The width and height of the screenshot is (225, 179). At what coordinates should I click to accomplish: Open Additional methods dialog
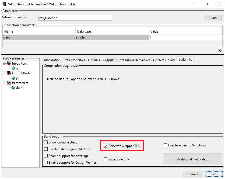192,159
